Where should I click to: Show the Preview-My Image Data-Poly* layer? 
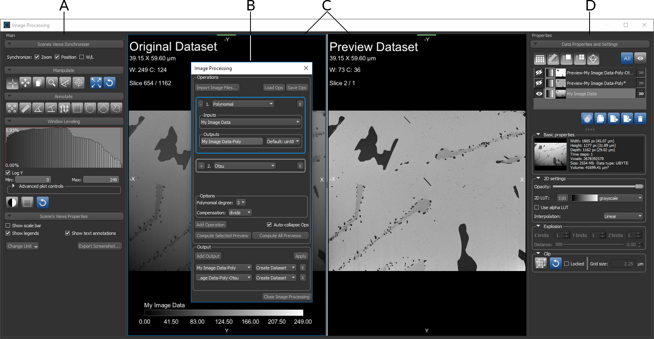539,83
